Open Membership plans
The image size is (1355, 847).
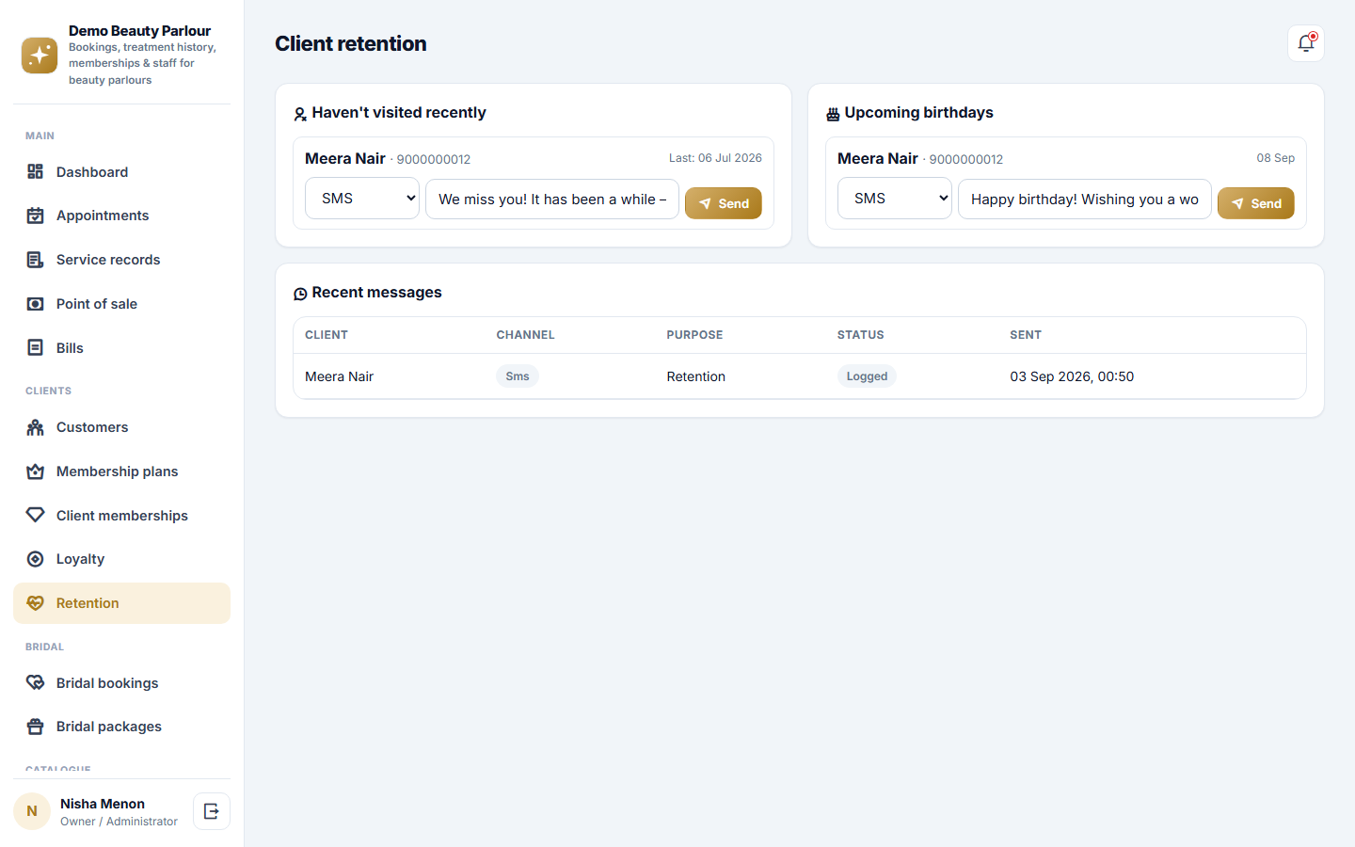pos(121,471)
